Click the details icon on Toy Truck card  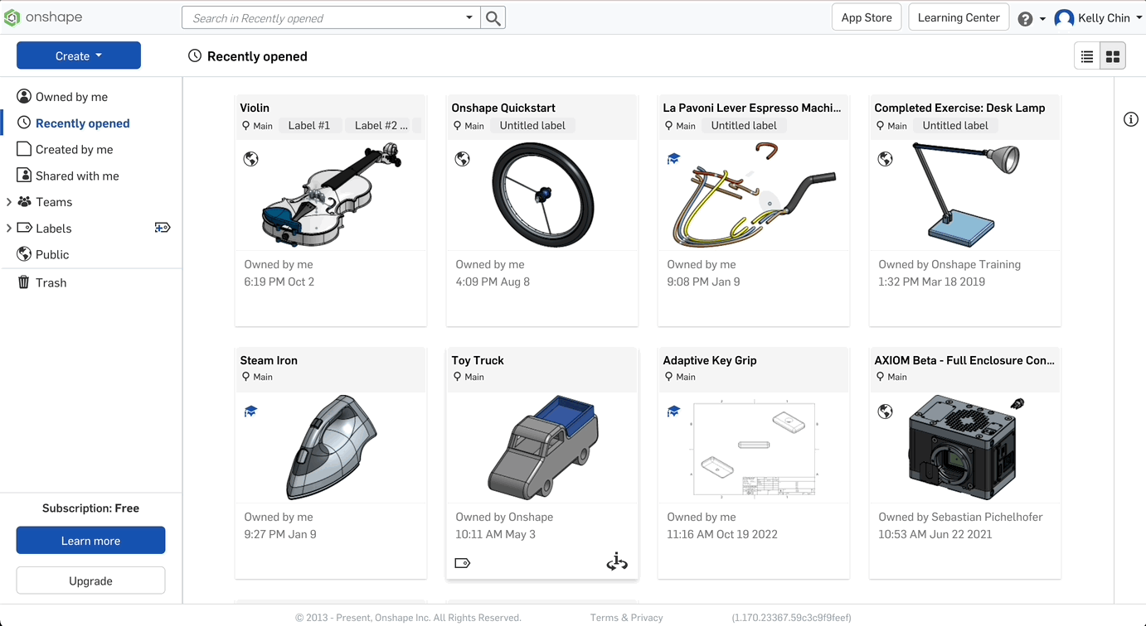617,562
